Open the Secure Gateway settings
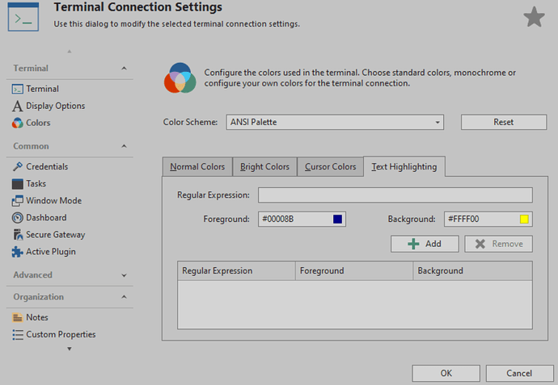Image resolution: width=558 pixels, height=385 pixels. click(x=55, y=234)
